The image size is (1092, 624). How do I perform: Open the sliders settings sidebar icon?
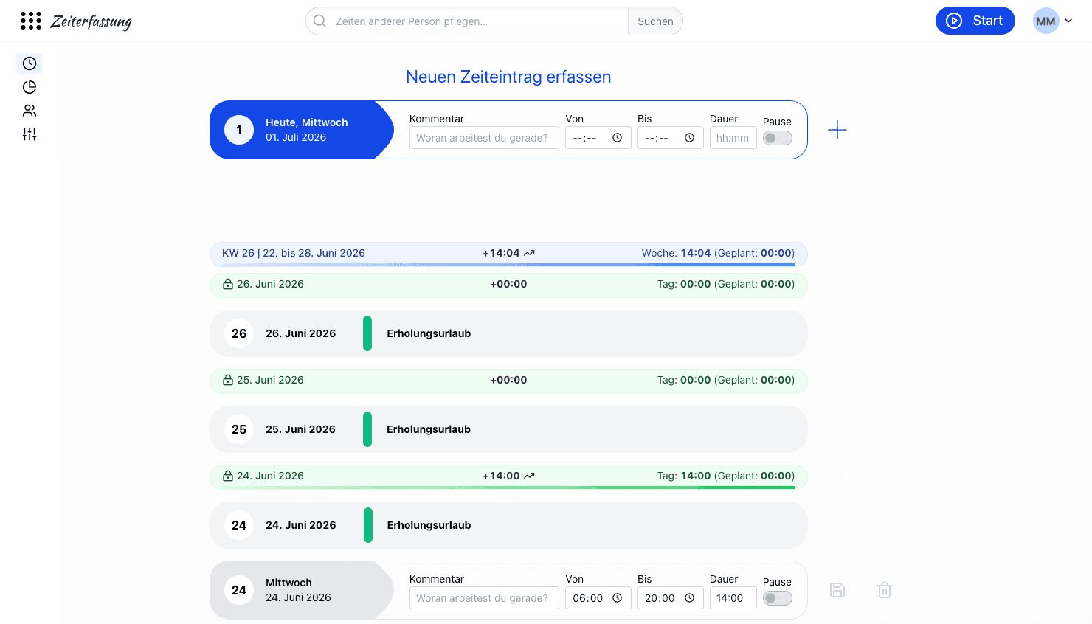(30, 134)
